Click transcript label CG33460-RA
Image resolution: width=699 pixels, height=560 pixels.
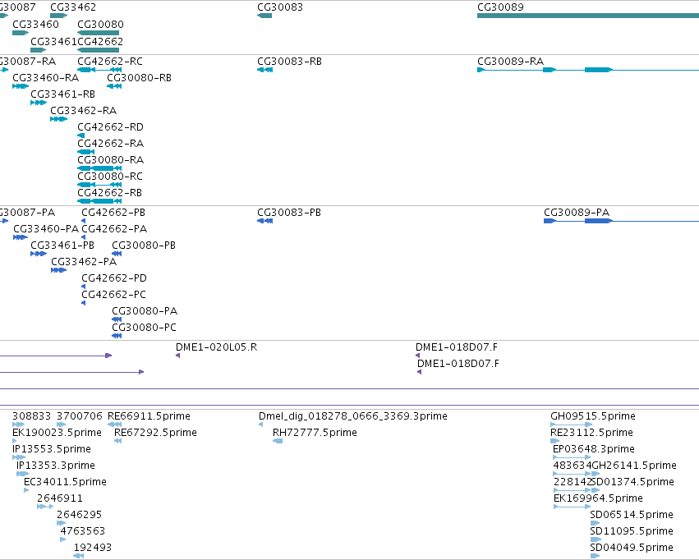(x=45, y=78)
